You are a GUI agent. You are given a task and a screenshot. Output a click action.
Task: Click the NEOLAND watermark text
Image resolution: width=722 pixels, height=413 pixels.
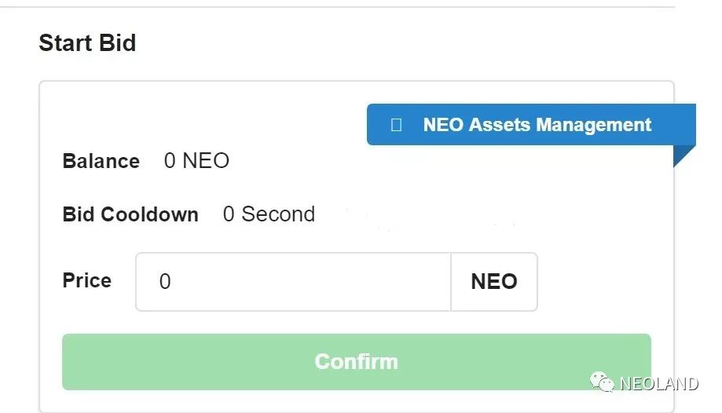(x=659, y=383)
